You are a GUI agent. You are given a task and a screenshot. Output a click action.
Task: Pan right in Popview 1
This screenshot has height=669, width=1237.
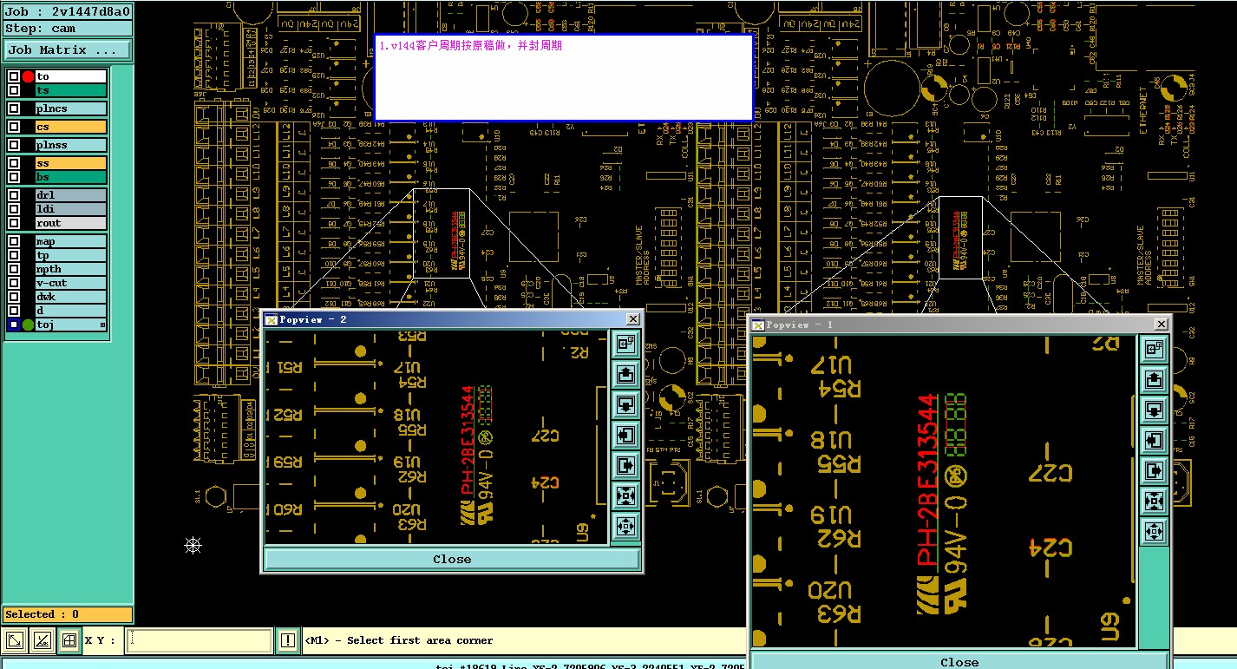pos(1154,470)
